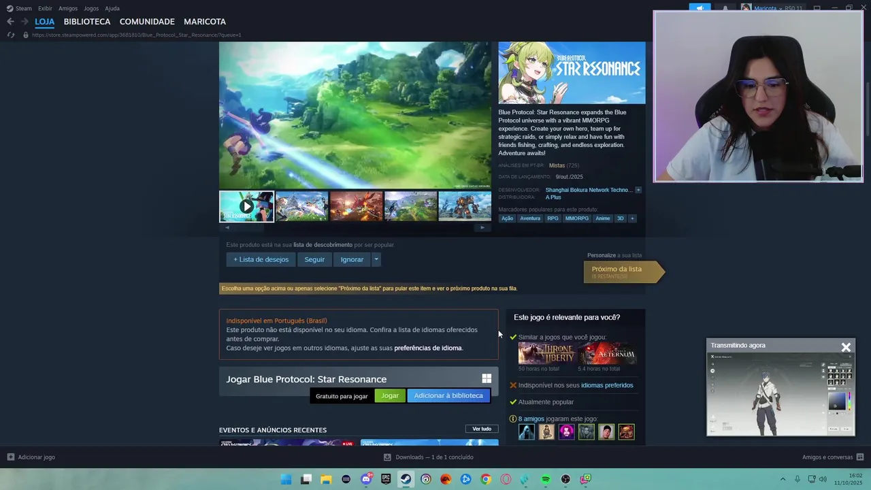Open the Exibir menu
Image resolution: width=871 pixels, height=490 pixels.
pos(45,8)
